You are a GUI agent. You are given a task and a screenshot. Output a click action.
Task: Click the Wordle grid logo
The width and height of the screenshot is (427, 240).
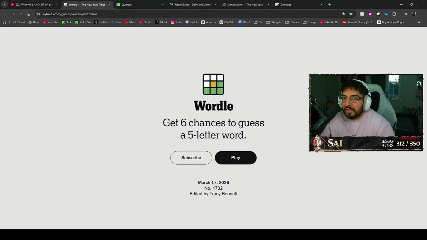[x=213, y=84]
